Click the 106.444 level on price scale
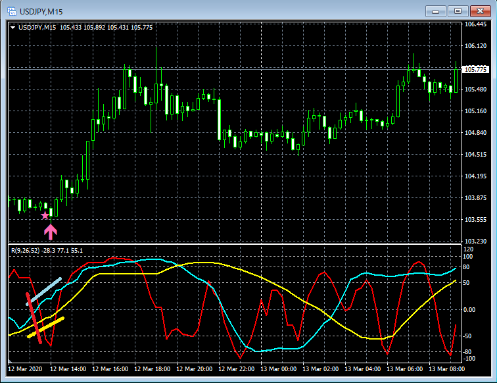 475,24
